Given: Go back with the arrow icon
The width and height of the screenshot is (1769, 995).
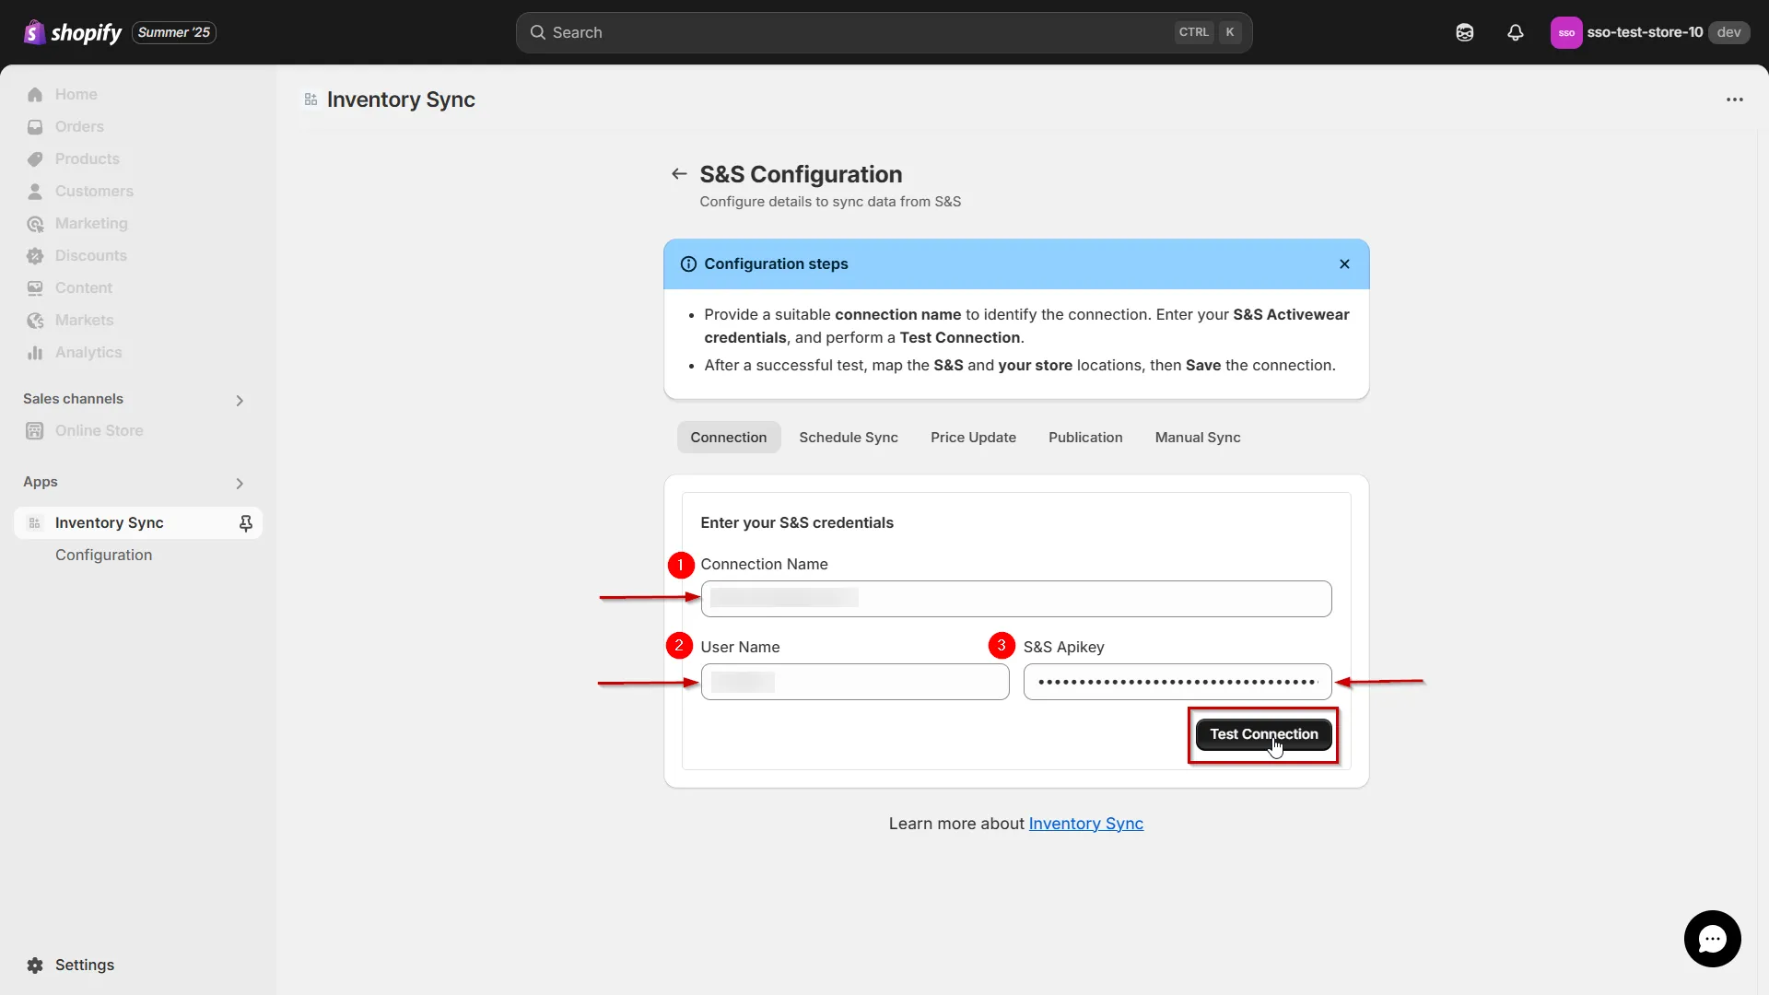Looking at the screenshot, I should (679, 173).
